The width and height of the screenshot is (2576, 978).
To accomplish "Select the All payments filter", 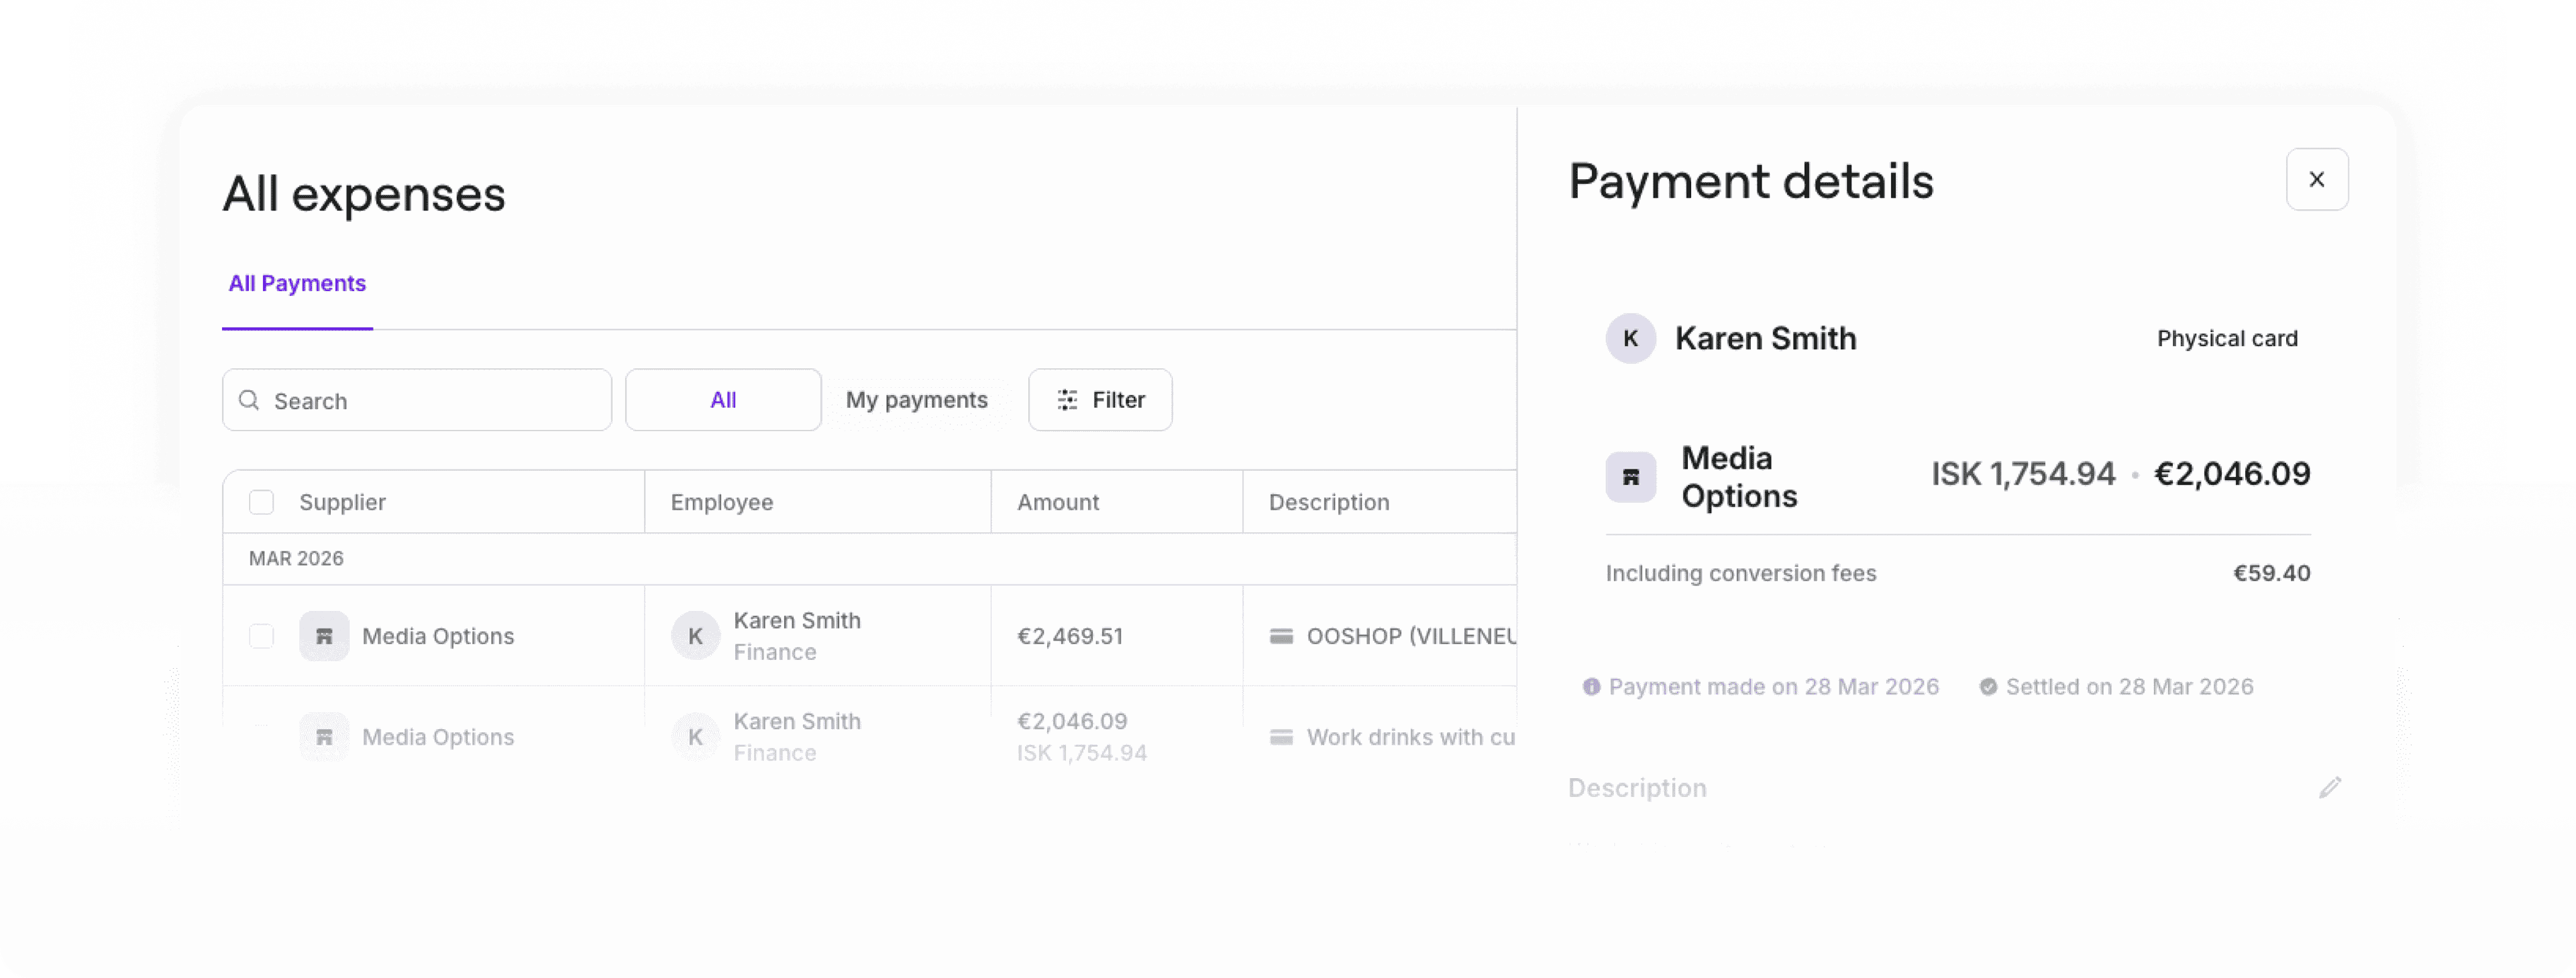I will [723, 400].
